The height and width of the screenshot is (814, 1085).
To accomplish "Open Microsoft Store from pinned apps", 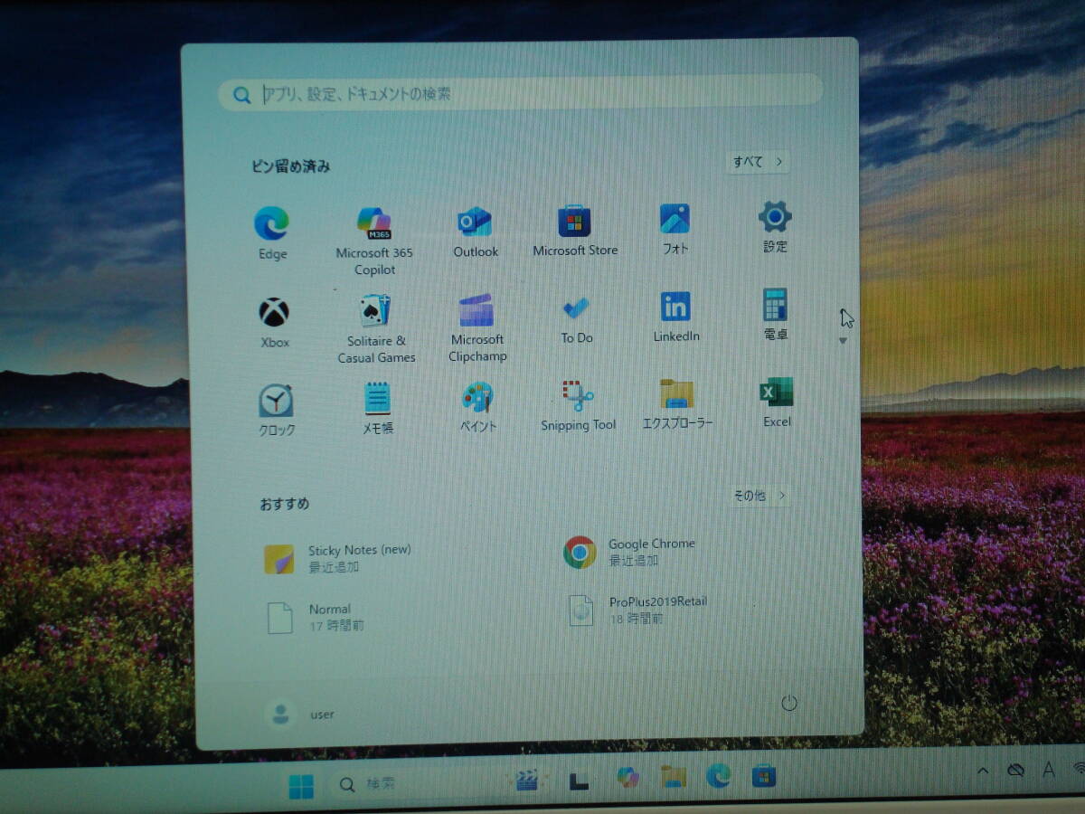I will click(x=575, y=231).
